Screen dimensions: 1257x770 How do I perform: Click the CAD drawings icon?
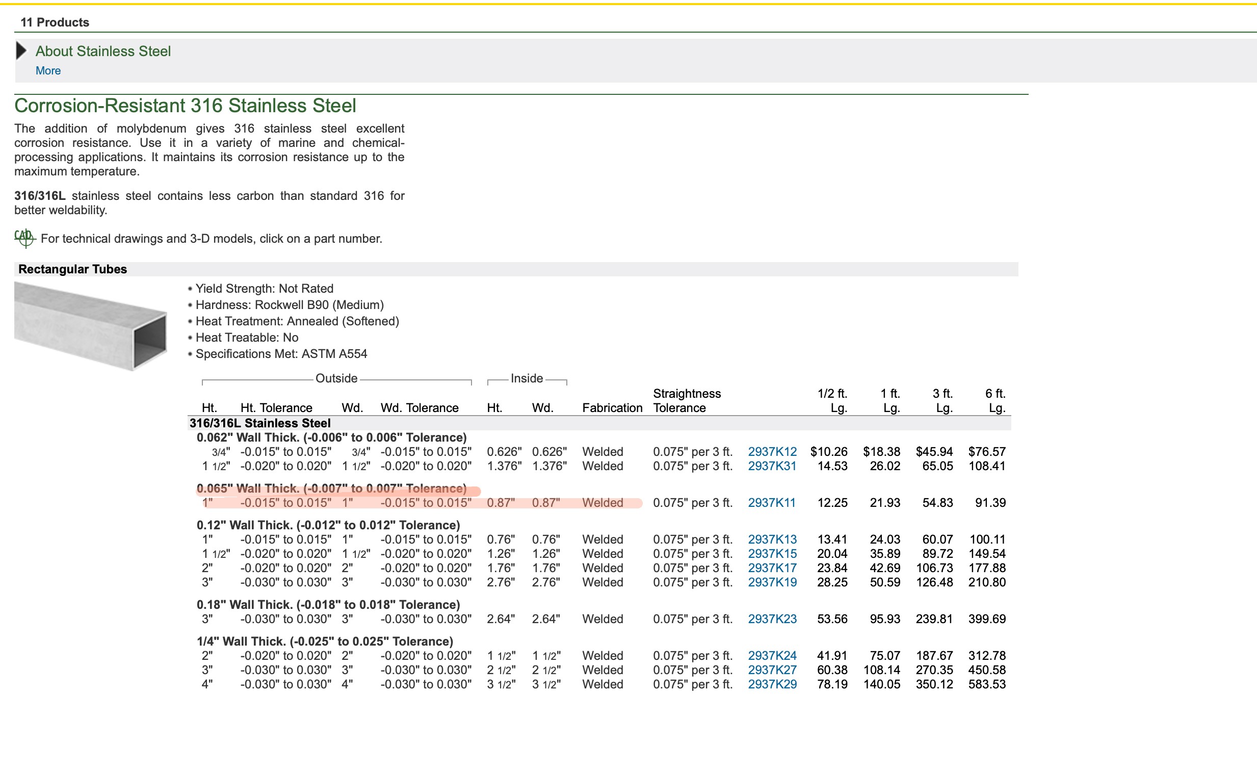pyautogui.click(x=24, y=238)
